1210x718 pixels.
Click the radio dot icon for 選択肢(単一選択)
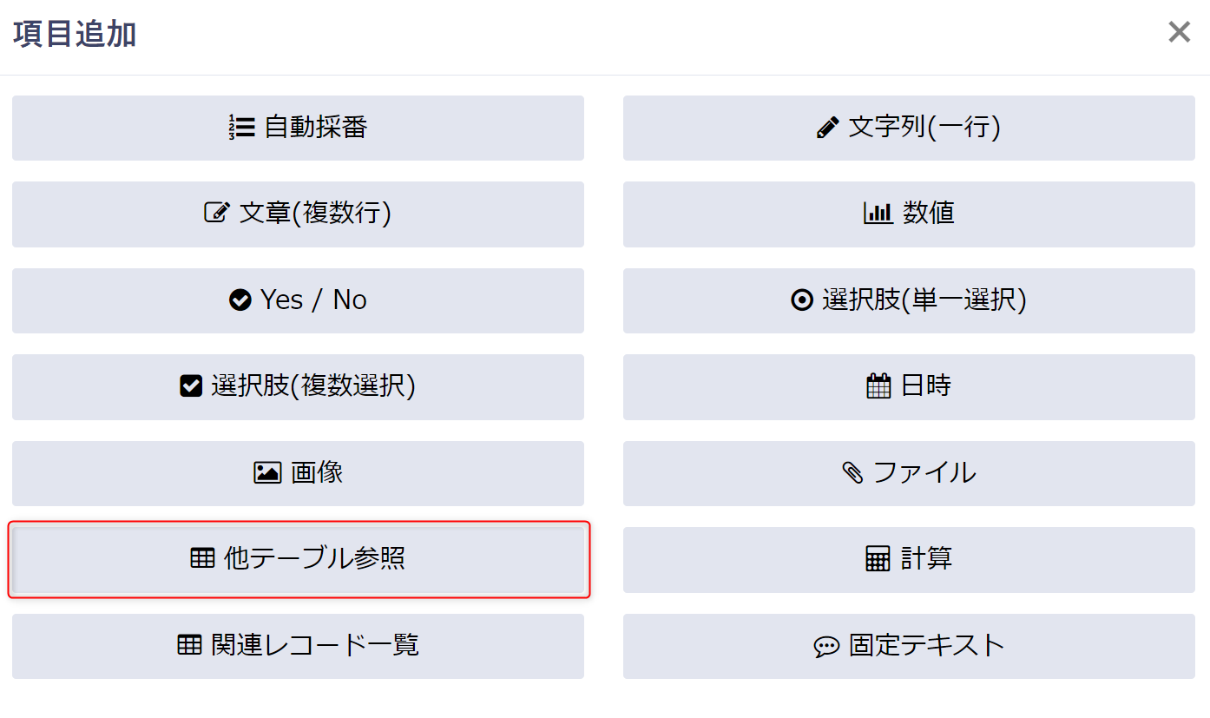pos(802,300)
